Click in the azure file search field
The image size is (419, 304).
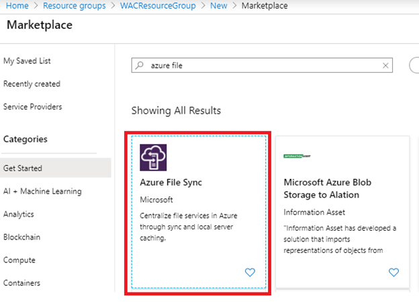262,65
